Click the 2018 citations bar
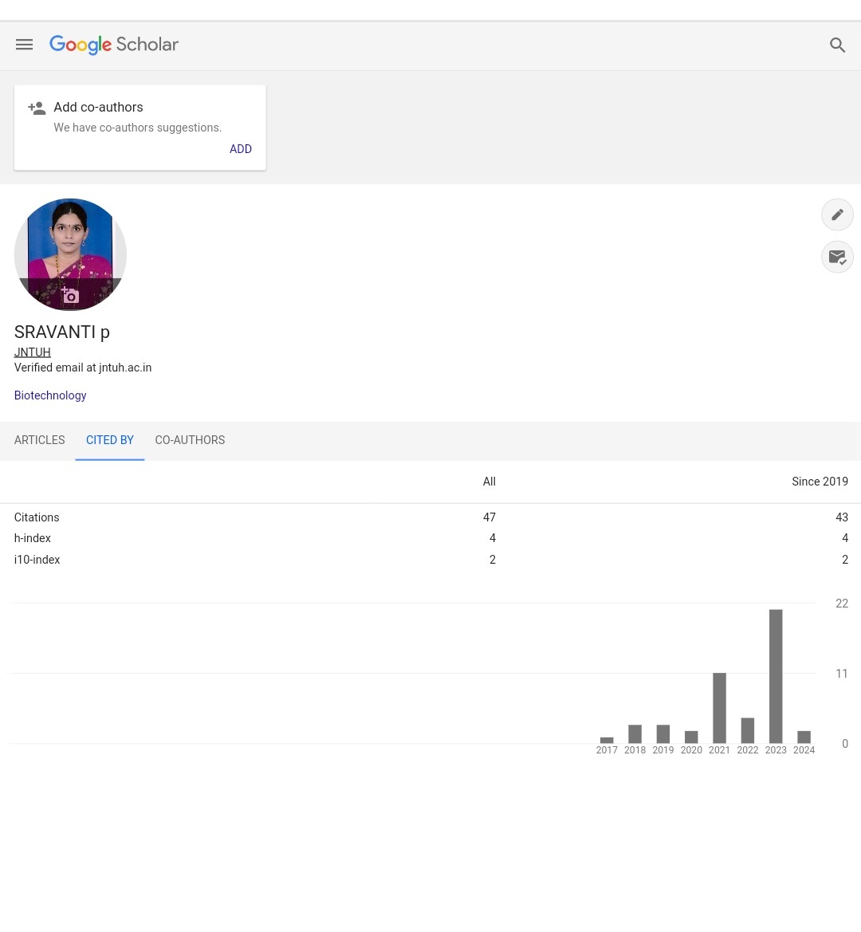The height and width of the screenshot is (932, 861). (x=635, y=734)
